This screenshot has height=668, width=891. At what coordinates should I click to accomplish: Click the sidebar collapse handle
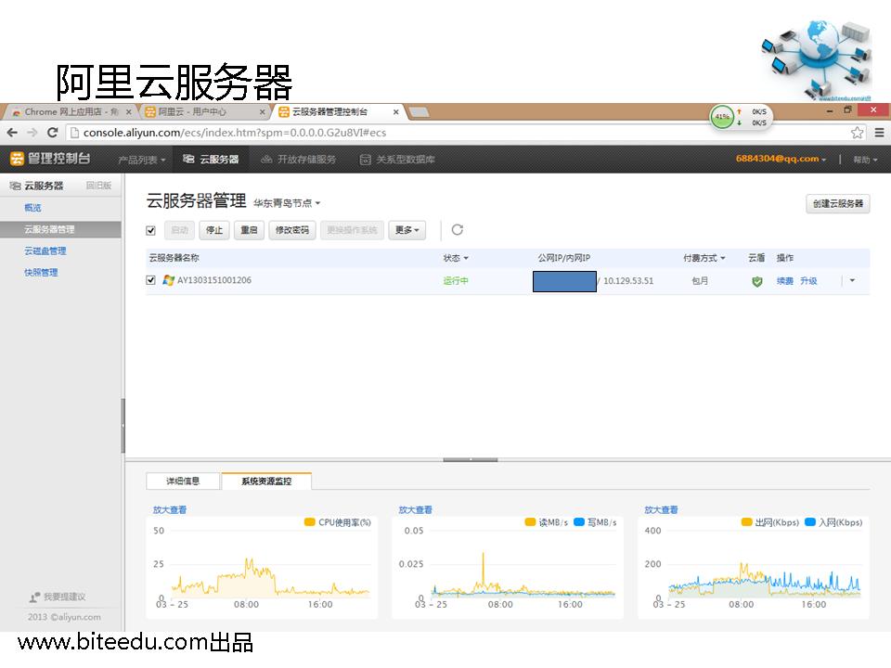click(123, 426)
